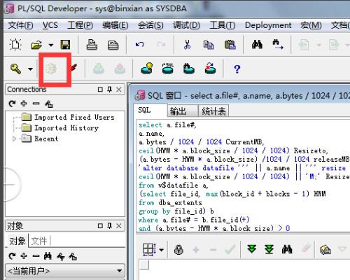Click the minus icon in Connections panel
This screenshot has width=350, height=280.
[x=36, y=104]
